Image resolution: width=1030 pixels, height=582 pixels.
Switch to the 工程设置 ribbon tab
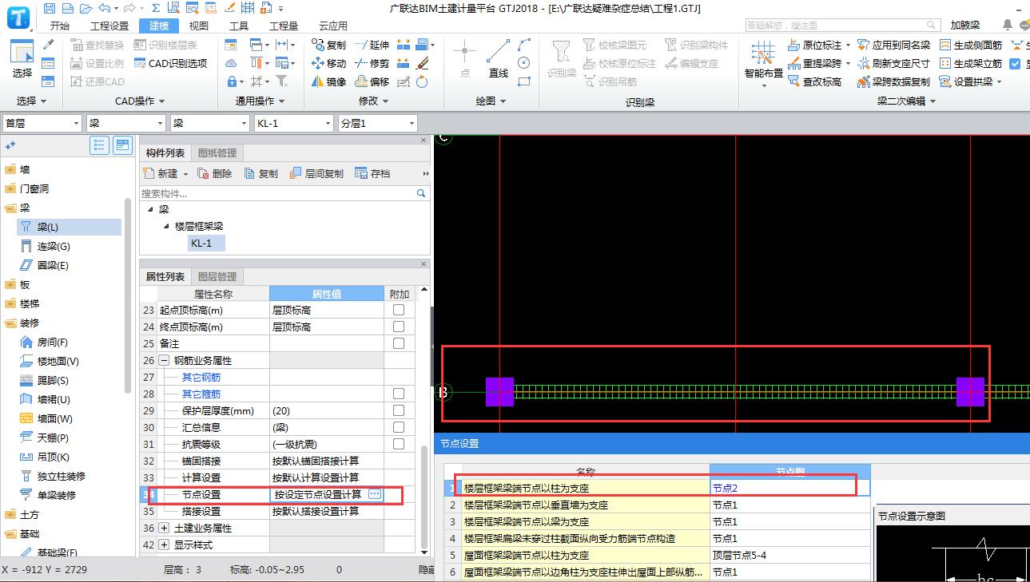(x=109, y=26)
